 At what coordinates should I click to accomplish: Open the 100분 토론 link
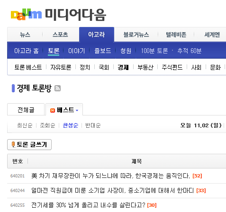(x=154, y=51)
